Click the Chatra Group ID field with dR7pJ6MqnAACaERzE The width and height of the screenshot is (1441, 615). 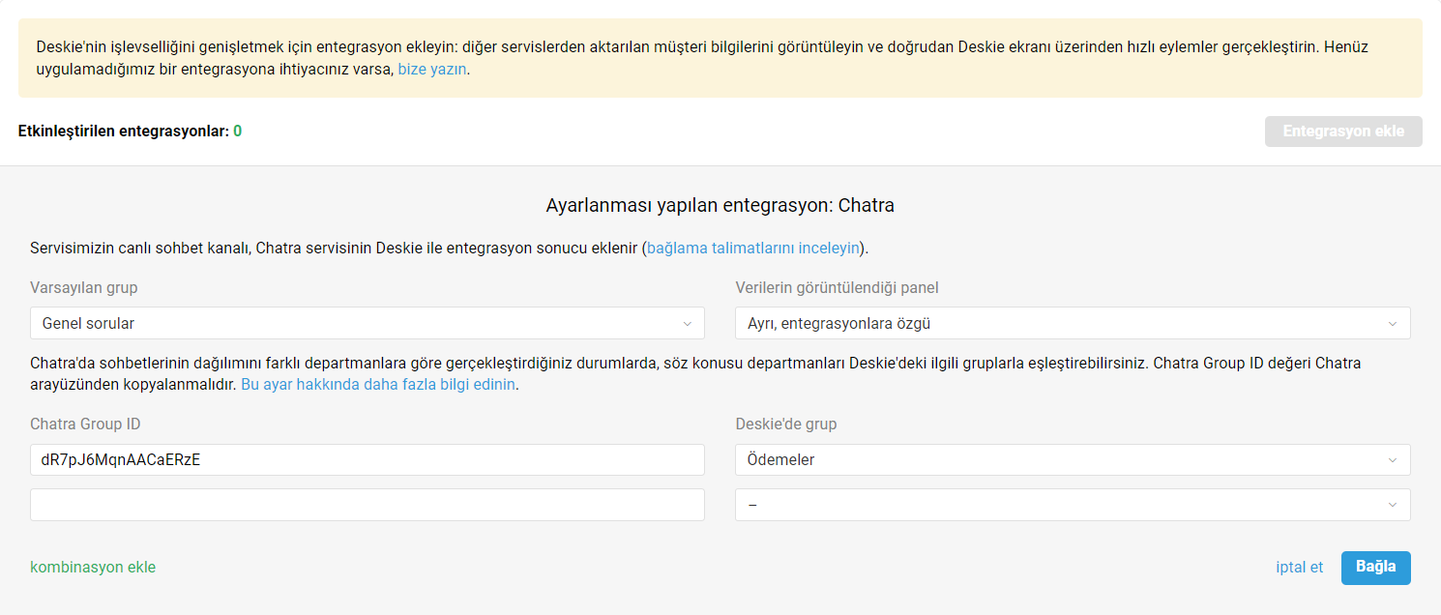pos(368,460)
